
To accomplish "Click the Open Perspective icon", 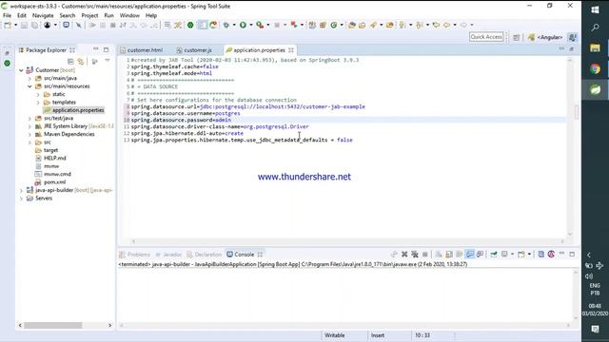I will click(516, 37).
